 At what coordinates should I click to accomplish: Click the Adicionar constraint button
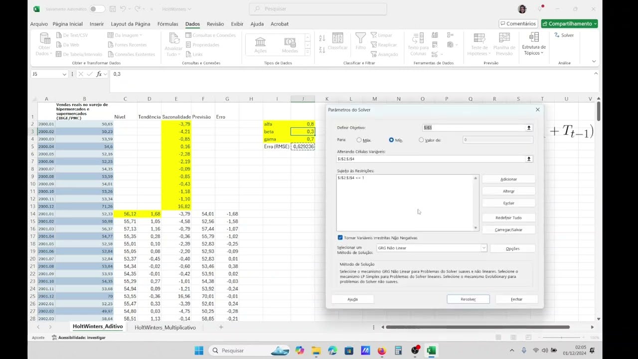(x=508, y=179)
